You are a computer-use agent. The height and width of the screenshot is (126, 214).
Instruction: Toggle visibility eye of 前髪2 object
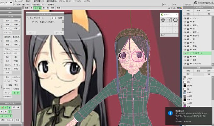click(185, 57)
